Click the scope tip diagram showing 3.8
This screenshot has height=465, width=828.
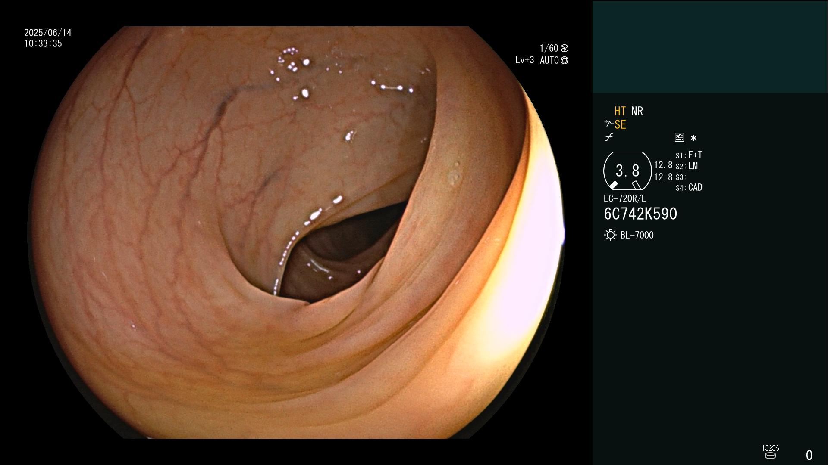pos(627,171)
